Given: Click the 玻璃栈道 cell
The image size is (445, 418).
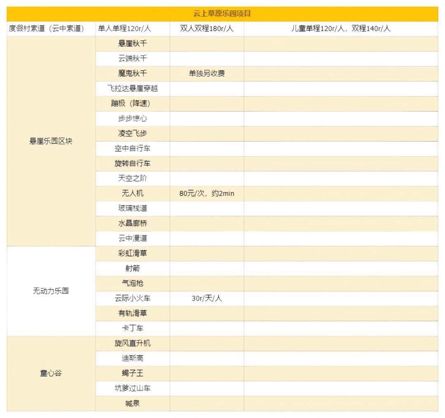Looking at the screenshot, I should (x=132, y=208).
